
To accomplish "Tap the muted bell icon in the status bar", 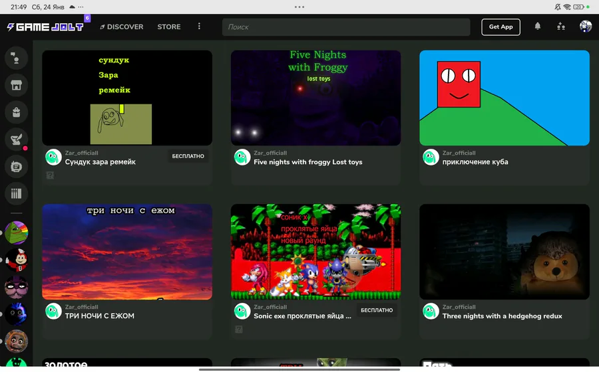I will [x=558, y=7].
